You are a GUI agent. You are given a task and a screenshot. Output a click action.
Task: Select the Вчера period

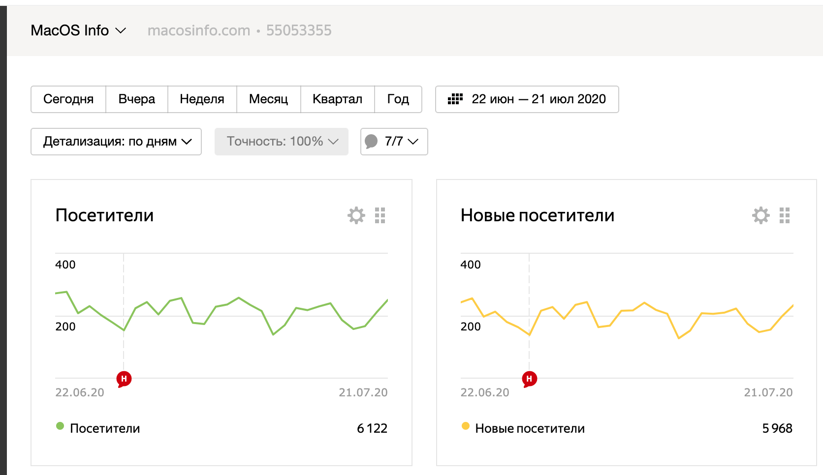pyautogui.click(x=137, y=99)
